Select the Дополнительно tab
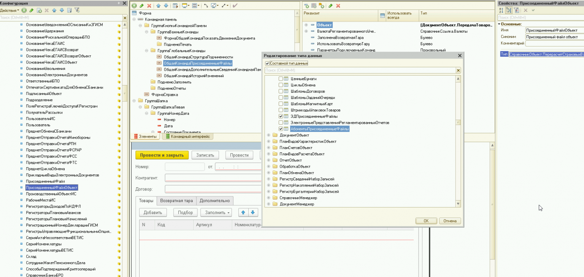This screenshot has width=584, height=277. 215,201
